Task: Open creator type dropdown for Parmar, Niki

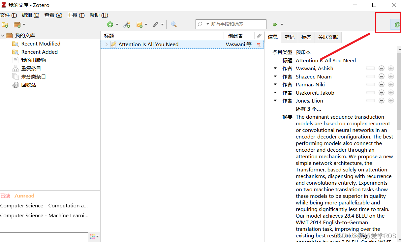Action: tap(275, 84)
